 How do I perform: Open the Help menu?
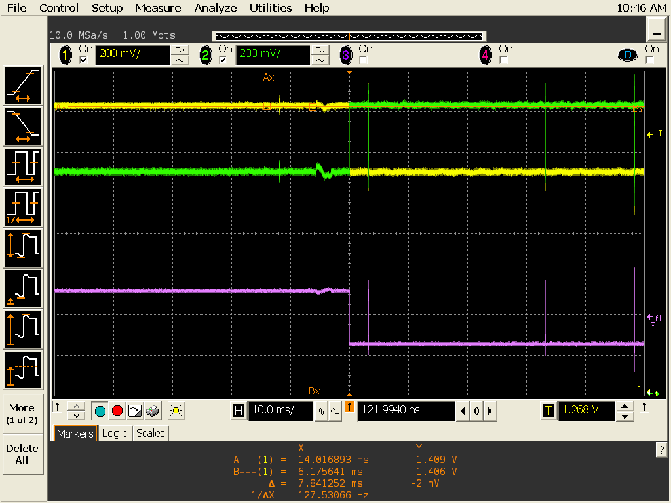(x=316, y=8)
